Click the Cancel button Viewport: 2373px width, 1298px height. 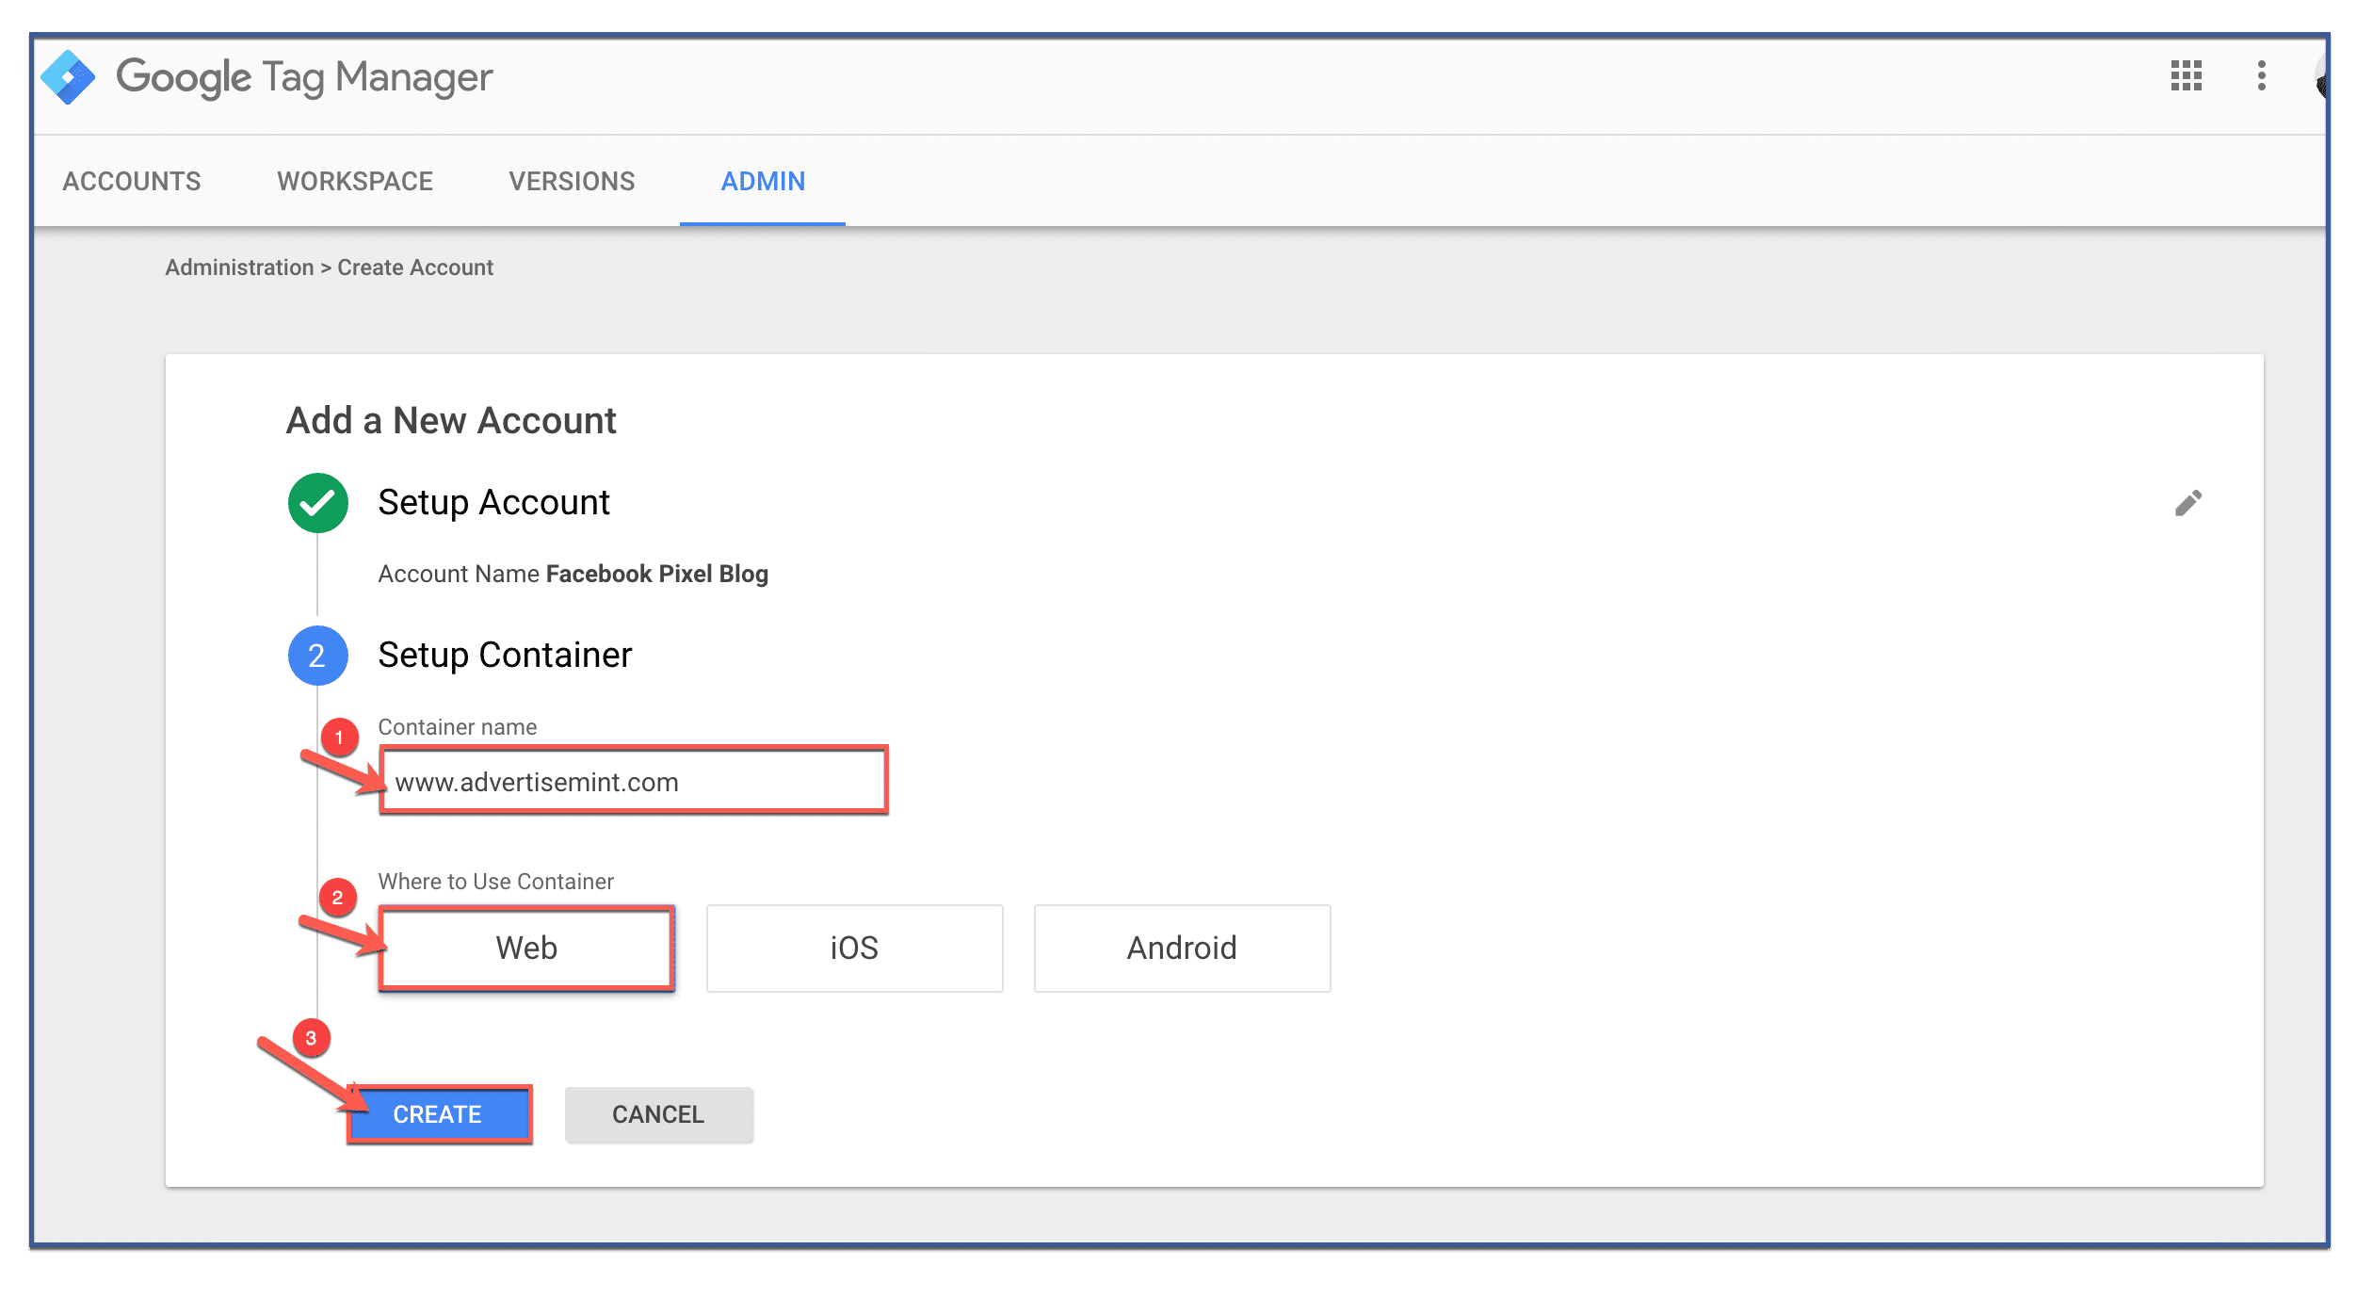point(658,1114)
